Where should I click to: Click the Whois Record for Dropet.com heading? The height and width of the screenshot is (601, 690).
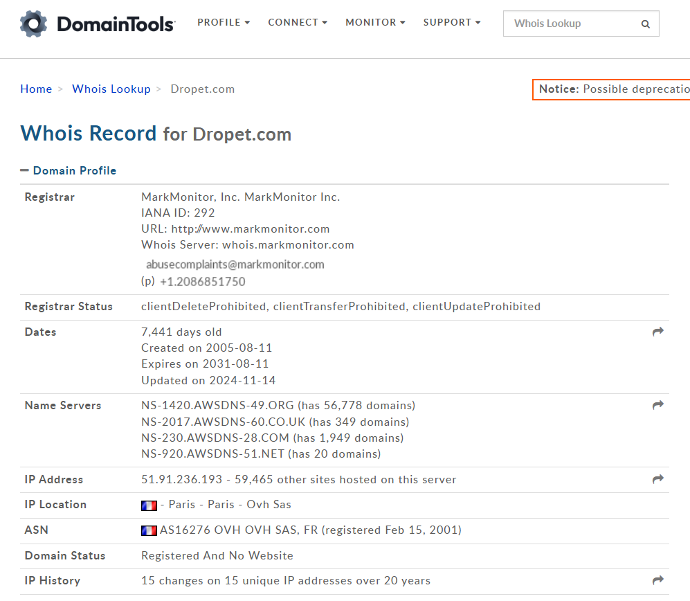(x=156, y=134)
